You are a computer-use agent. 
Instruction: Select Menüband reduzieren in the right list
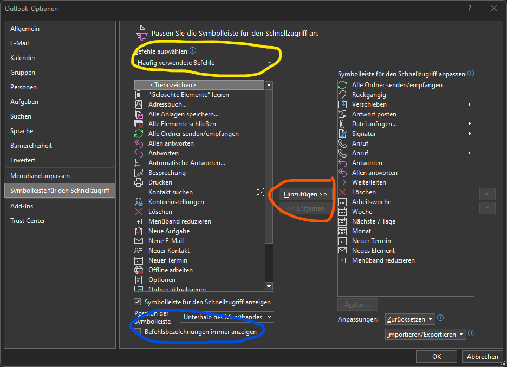point(406,260)
